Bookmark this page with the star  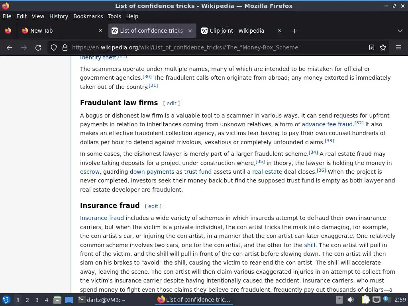coord(383,47)
